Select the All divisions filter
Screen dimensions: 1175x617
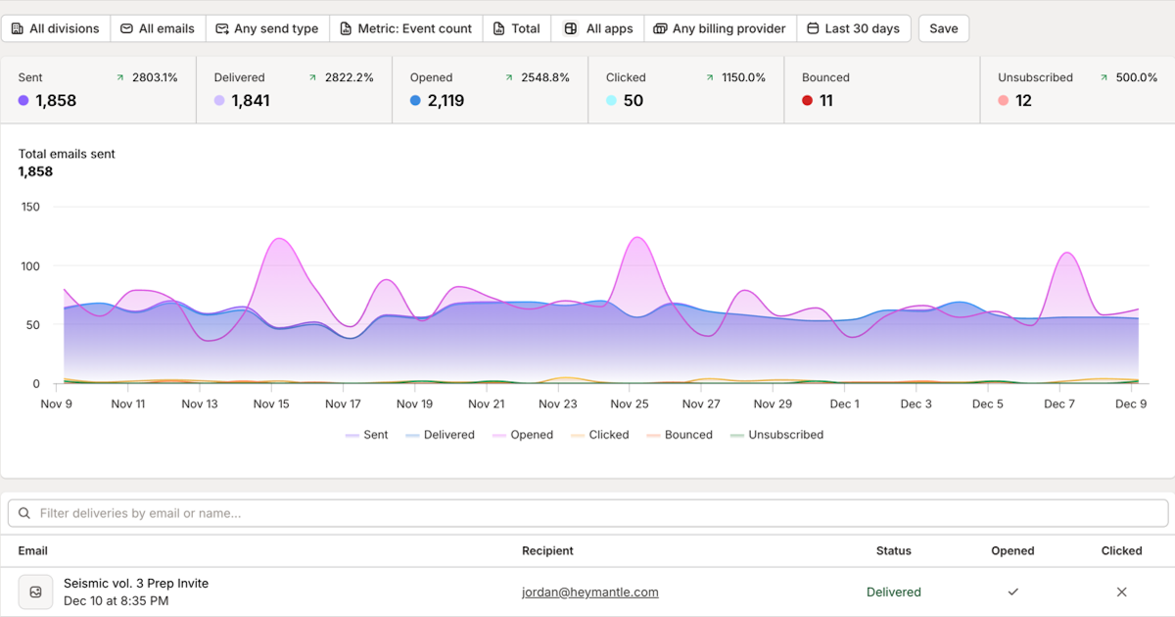pos(56,28)
